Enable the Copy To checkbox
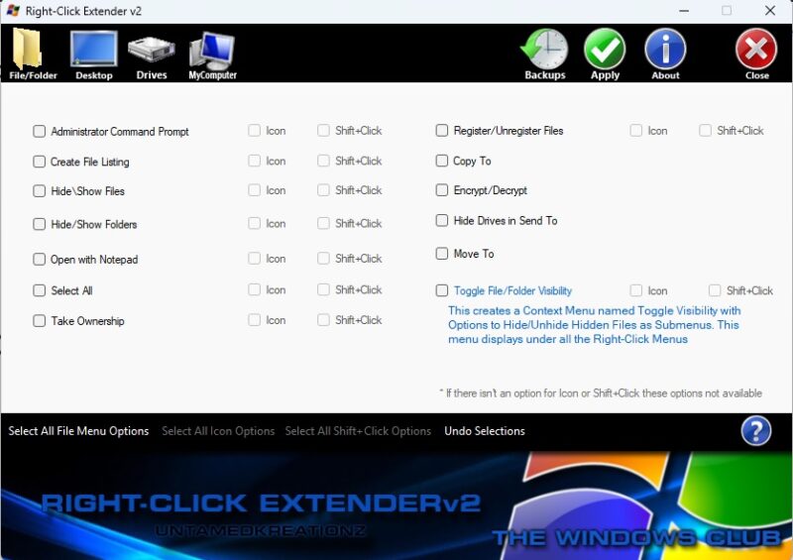 coord(441,161)
